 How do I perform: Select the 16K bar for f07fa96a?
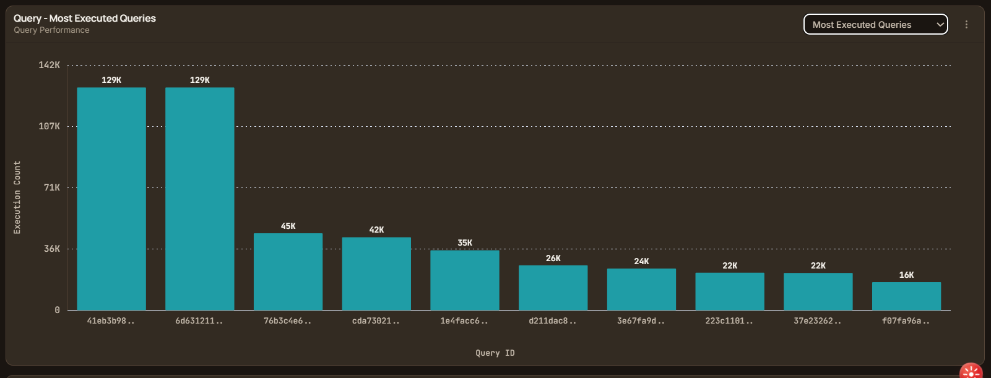(x=906, y=296)
